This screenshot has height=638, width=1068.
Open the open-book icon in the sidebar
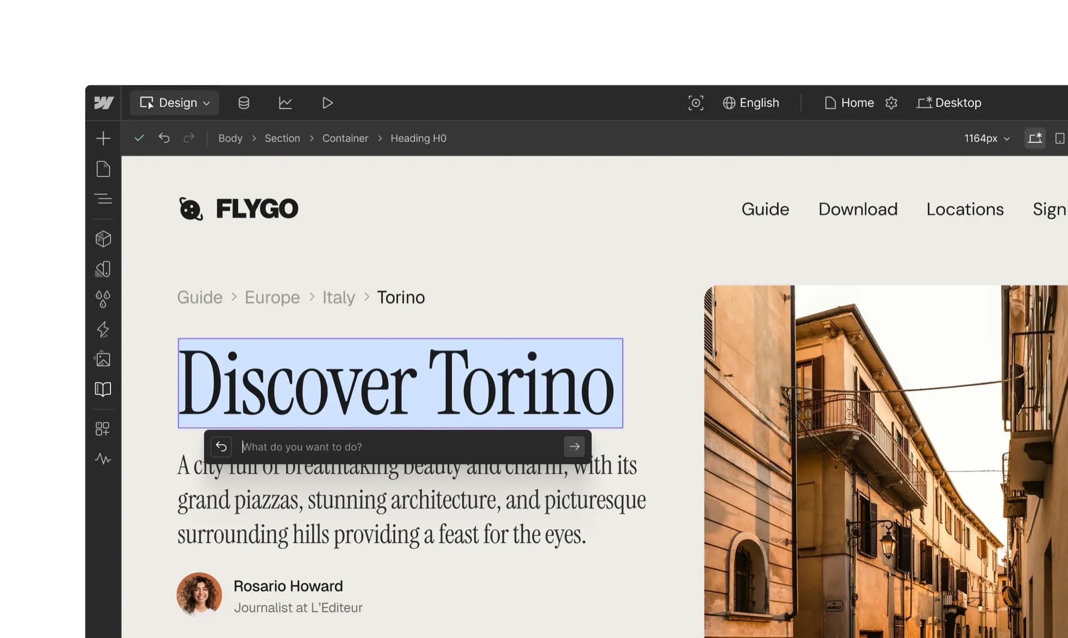tap(103, 389)
